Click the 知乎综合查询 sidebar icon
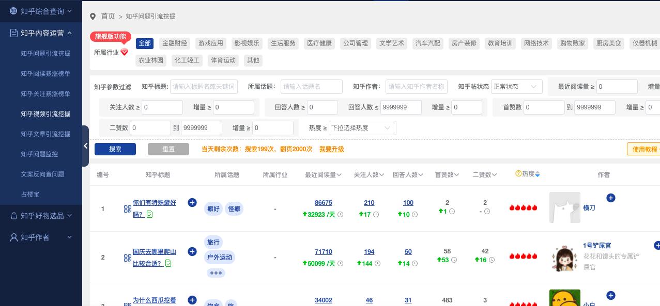 pos(13,11)
